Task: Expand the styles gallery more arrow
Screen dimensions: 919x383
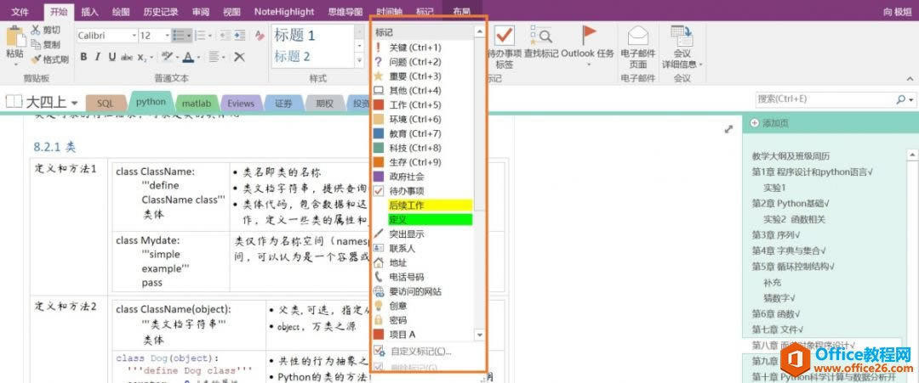Action: 360,60
